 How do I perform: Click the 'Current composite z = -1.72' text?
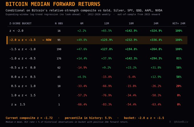[x=29, y=118]
